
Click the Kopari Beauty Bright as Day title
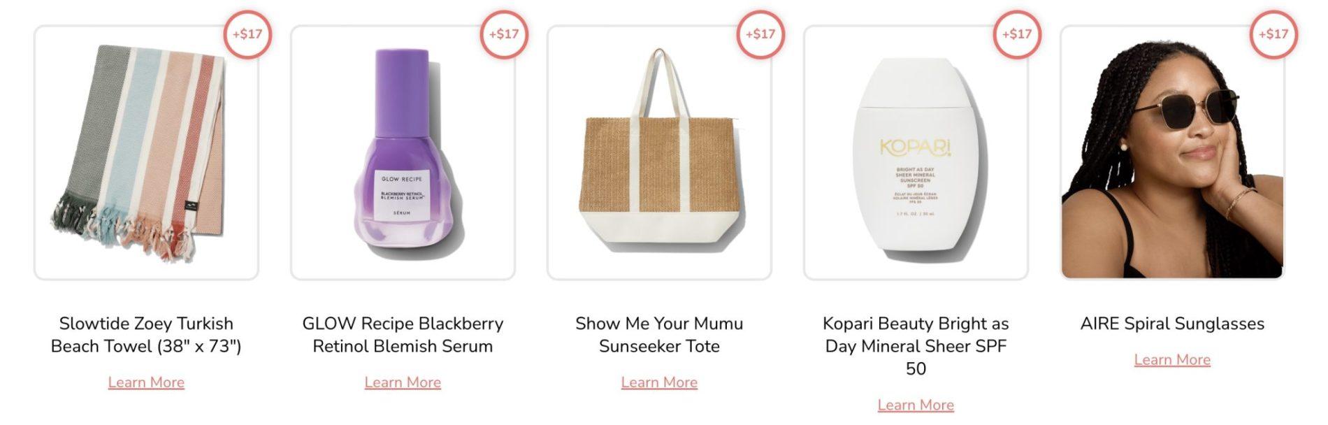click(x=916, y=346)
